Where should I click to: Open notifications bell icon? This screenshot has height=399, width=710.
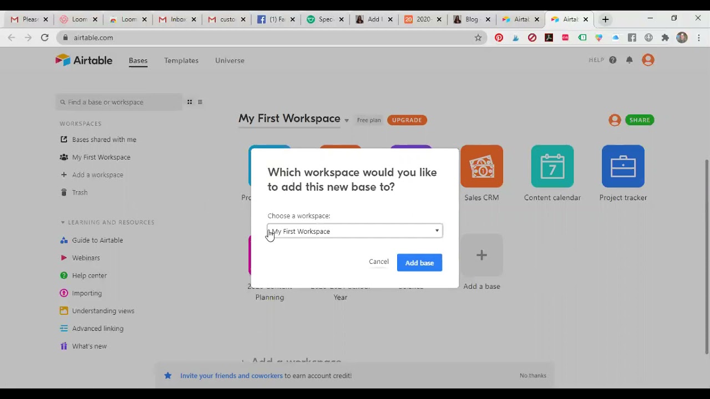(x=629, y=60)
